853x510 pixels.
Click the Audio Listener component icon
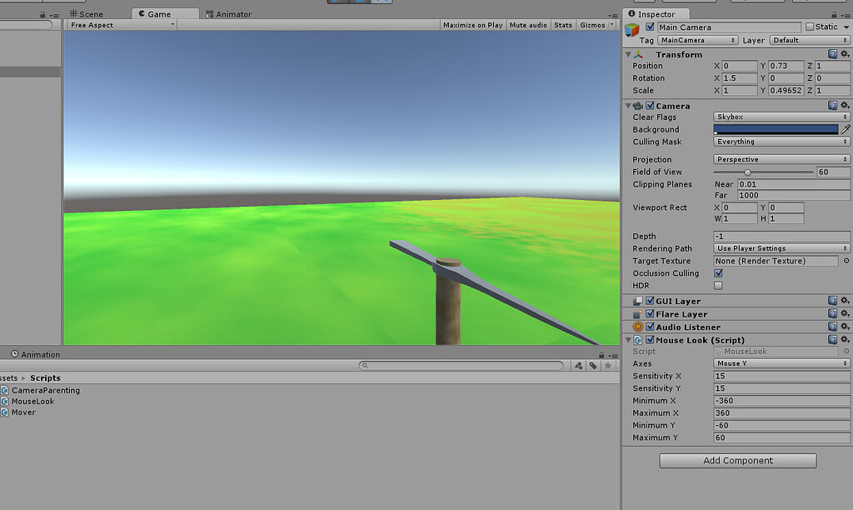pyautogui.click(x=637, y=327)
